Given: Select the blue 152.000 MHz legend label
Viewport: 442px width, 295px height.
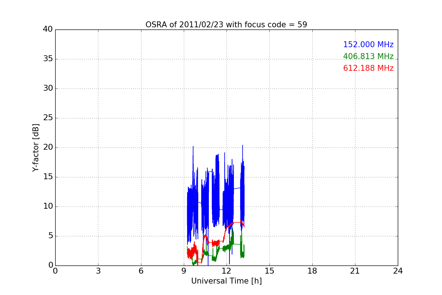Looking at the screenshot, I should point(368,45).
